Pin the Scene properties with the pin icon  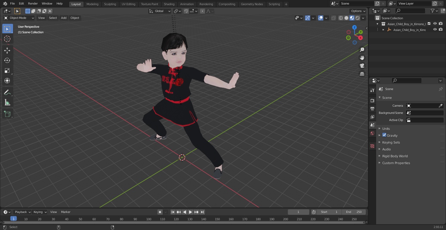(440, 89)
